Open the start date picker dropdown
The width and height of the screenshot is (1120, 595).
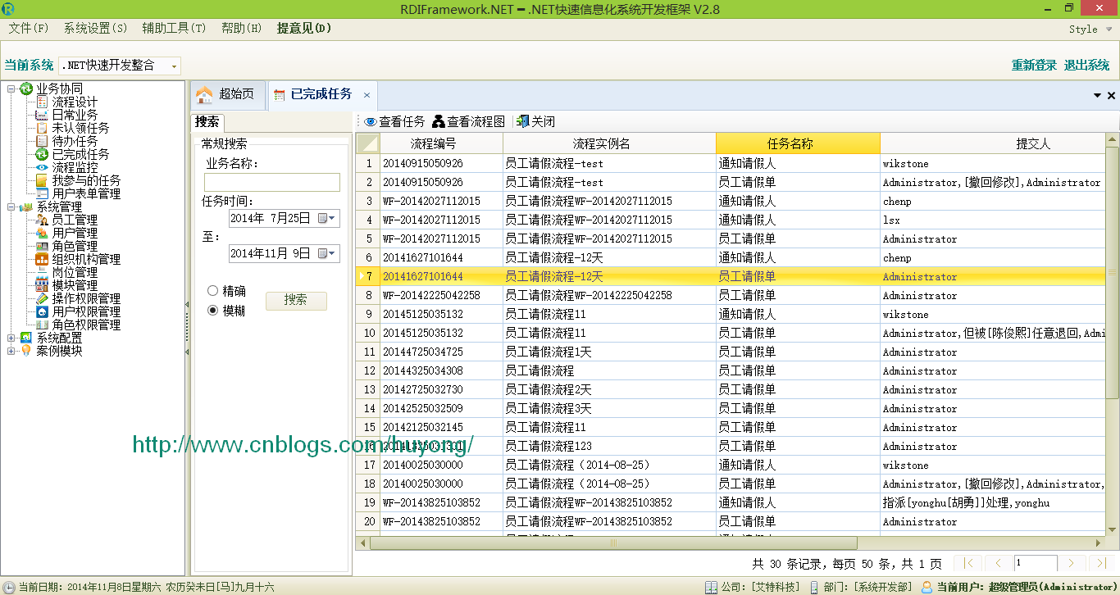coord(332,219)
